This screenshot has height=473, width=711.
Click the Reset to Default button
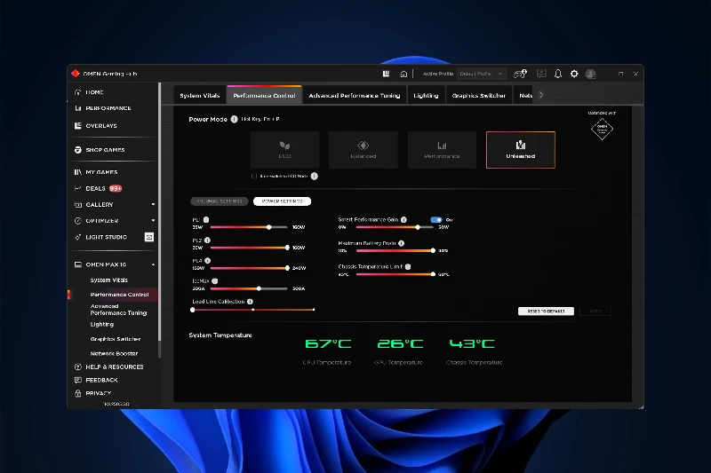coord(546,311)
